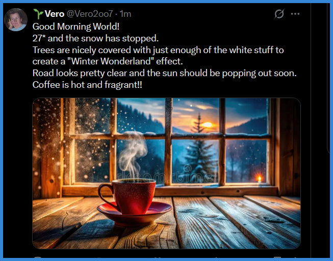Open the three-dot more options menu

tap(295, 14)
